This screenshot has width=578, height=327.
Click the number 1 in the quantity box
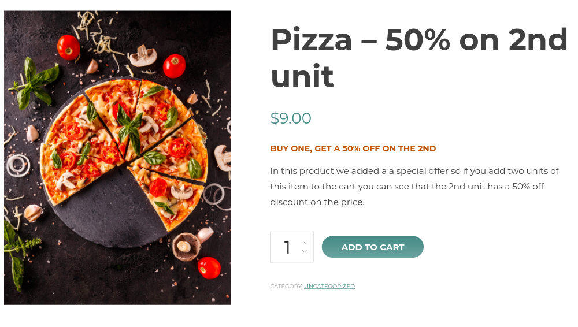pyautogui.click(x=287, y=247)
